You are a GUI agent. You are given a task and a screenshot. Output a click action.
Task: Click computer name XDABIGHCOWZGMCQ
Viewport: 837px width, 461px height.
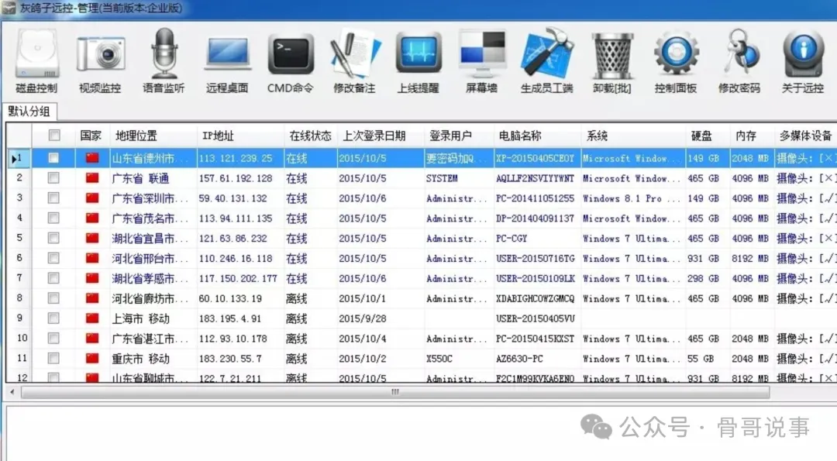click(535, 298)
